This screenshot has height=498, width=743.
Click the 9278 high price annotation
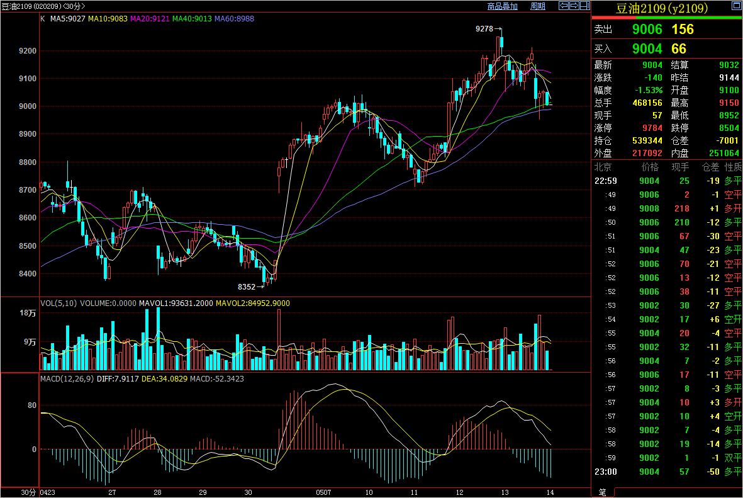484,29
